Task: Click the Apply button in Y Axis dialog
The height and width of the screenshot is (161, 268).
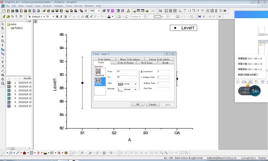Action: tap(168, 104)
